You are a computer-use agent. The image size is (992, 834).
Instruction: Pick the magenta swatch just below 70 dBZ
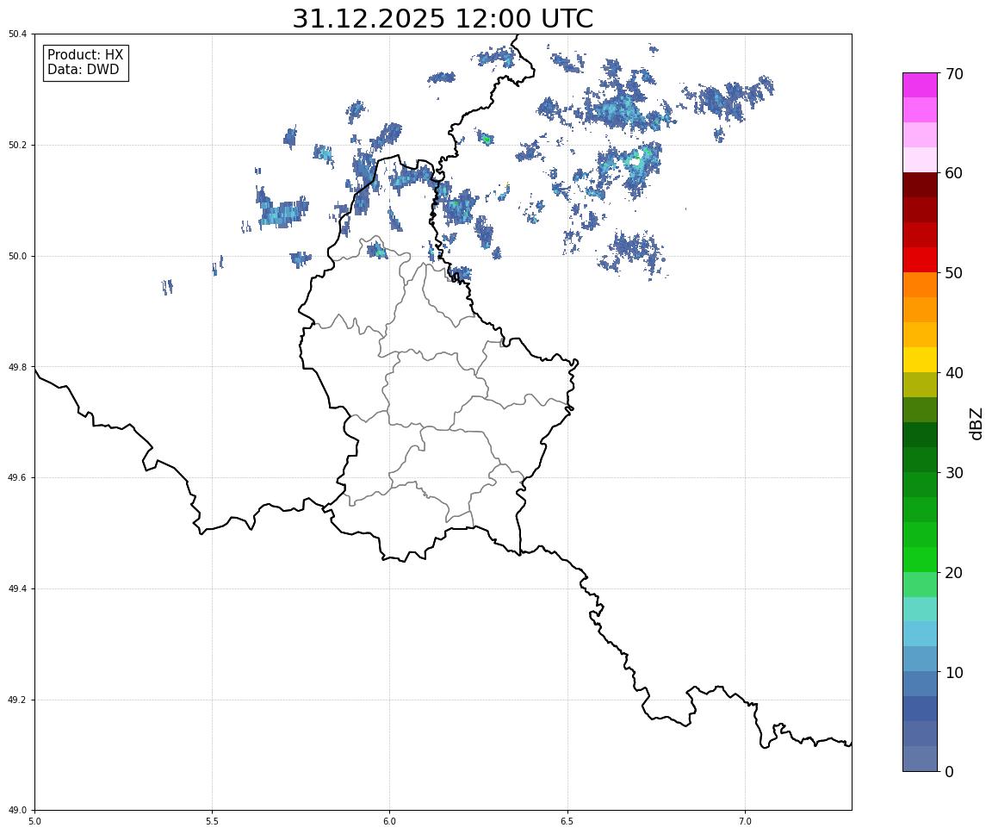pos(920,85)
